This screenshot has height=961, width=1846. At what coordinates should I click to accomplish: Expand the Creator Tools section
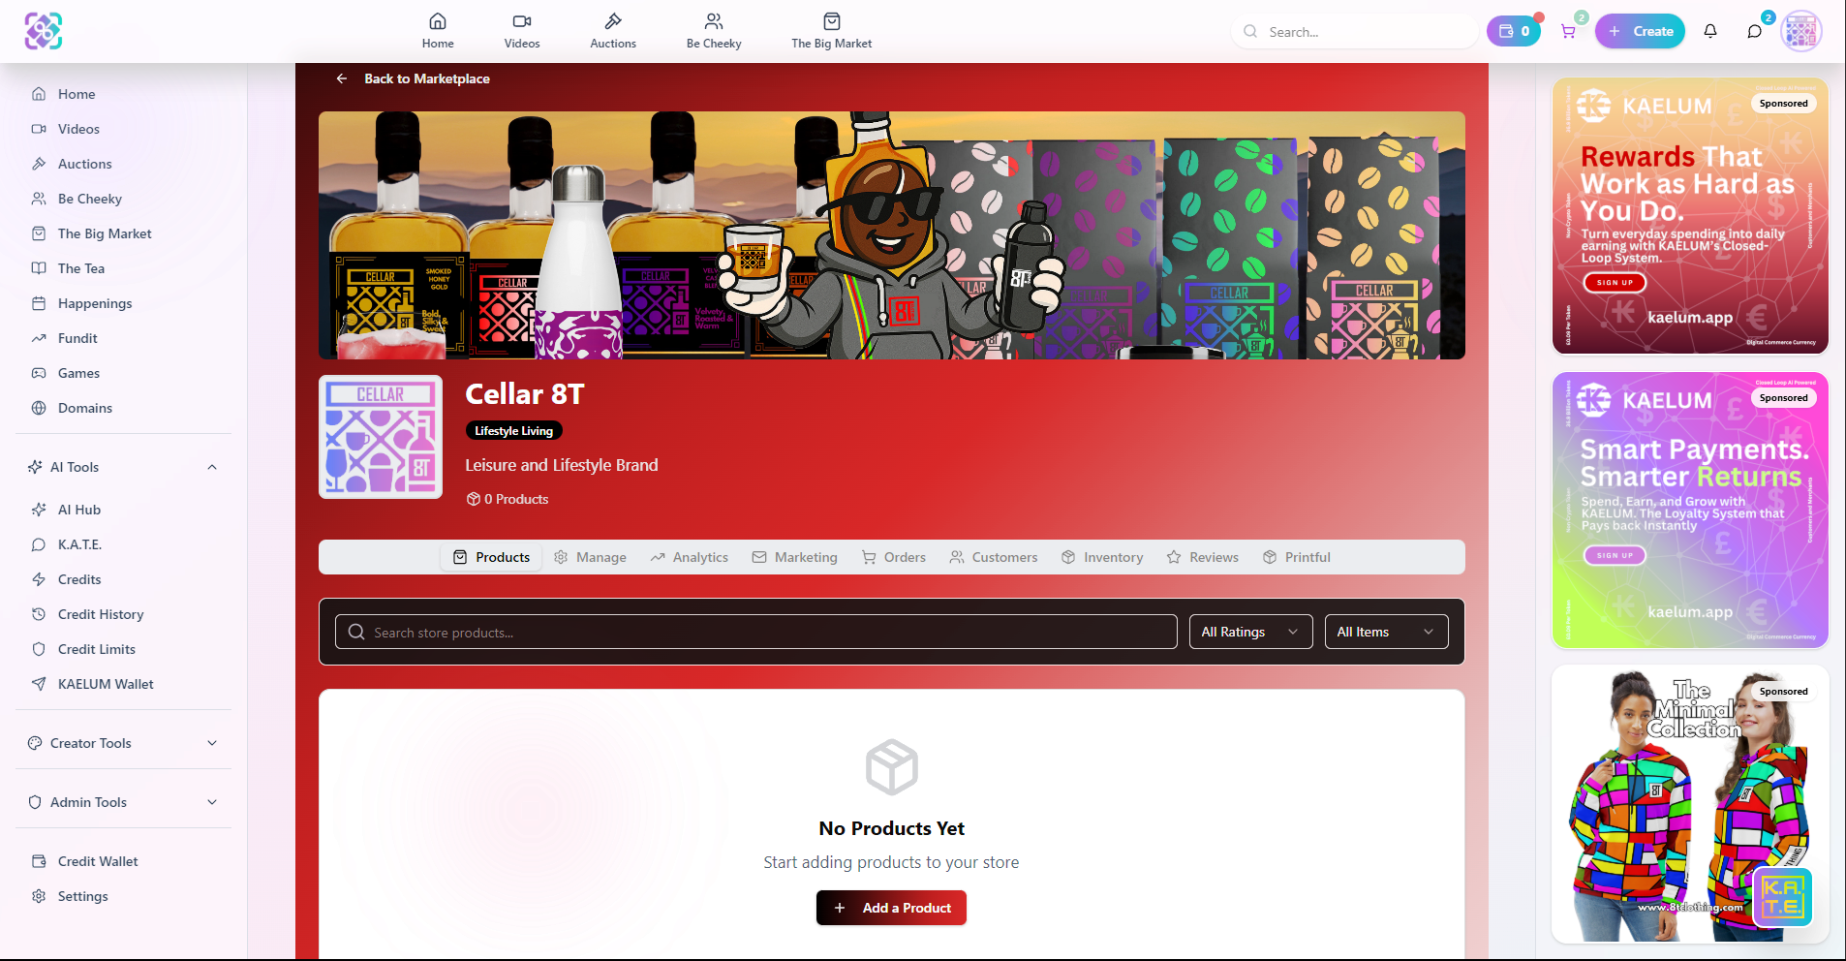123,743
